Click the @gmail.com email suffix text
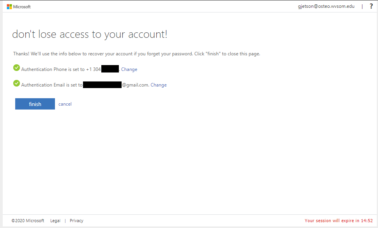Screen dimensions: 378x228 [x=136, y=85]
